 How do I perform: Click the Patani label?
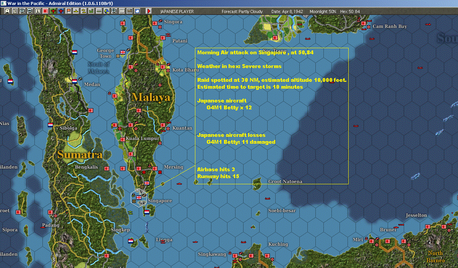click(x=180, y=41)
